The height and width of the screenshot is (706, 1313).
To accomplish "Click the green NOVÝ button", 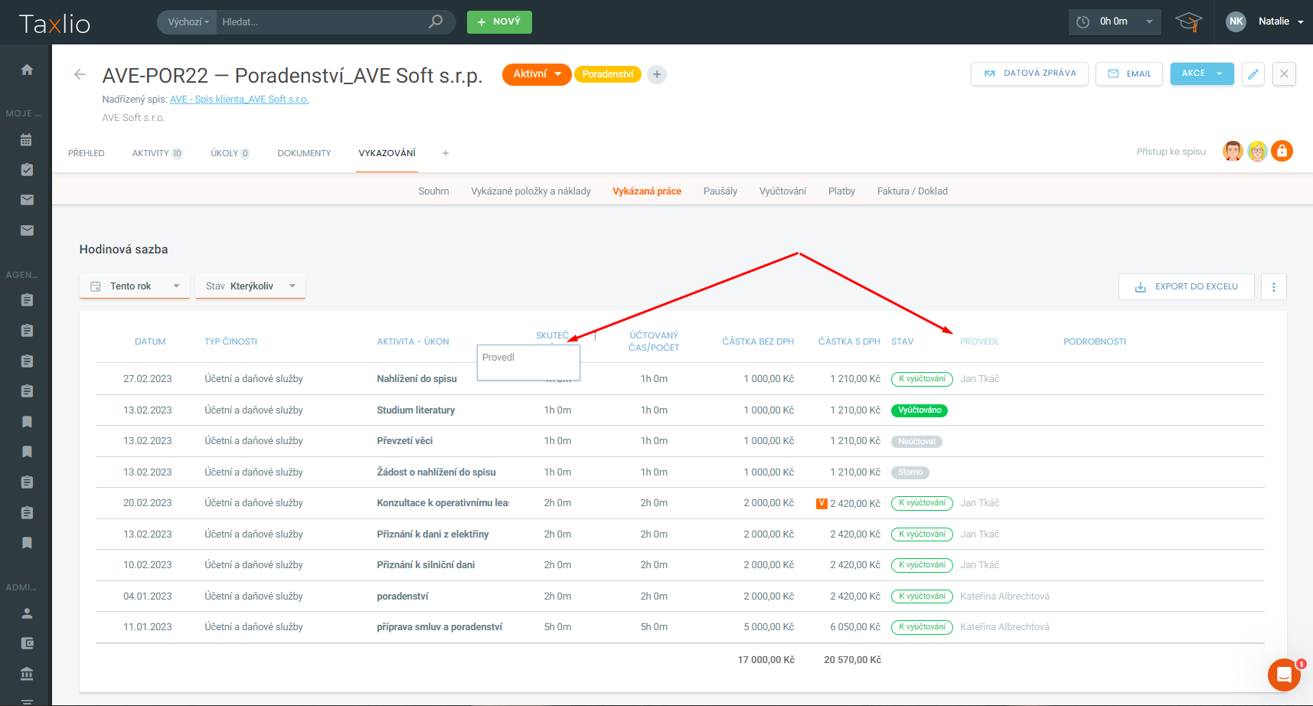I will tap(499, 22).
